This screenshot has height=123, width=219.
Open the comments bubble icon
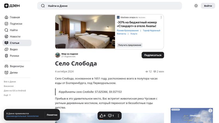point(111,116)
